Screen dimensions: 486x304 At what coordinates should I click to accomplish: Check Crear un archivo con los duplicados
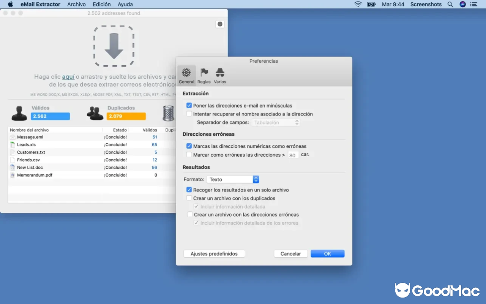[x=189, y=198]
